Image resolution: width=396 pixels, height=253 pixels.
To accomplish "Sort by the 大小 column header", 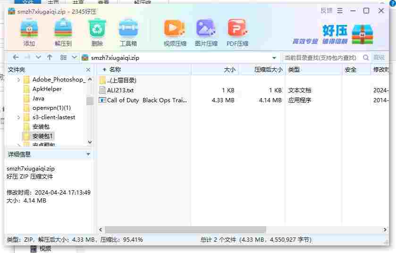I will point(215,70).
